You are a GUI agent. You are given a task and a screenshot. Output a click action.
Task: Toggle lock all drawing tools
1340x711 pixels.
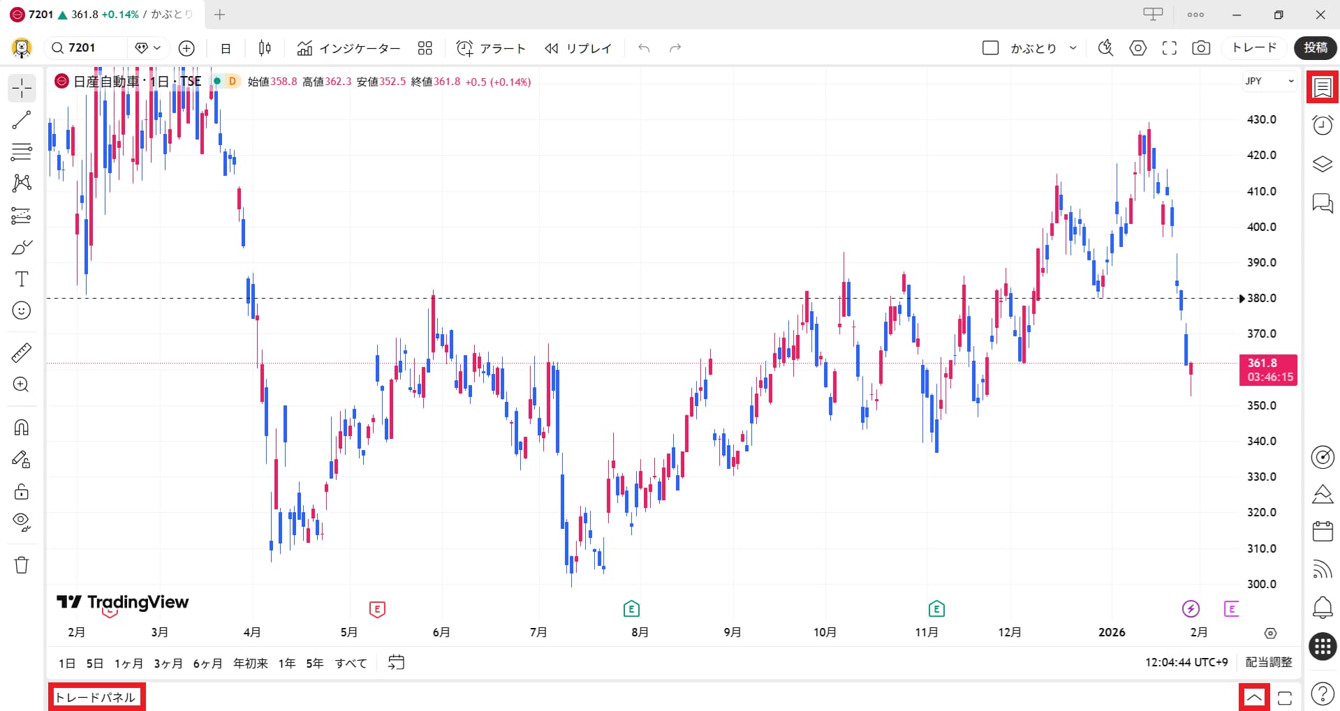pos(22,492)
